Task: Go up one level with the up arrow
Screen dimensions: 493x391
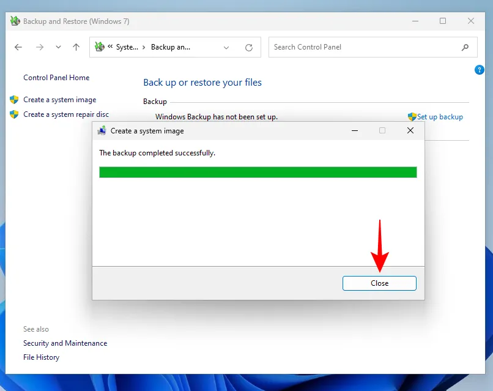Action: tap(76, 47)
